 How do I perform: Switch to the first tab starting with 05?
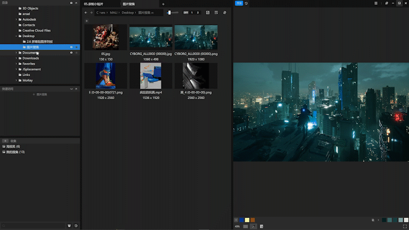(94, 4)
